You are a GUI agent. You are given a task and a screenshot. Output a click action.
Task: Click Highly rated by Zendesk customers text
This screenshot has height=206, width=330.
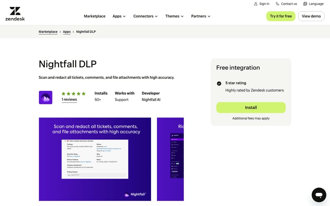pos(254,90)
